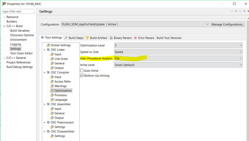Uncheck the Bottom-Up Inlining checkbox

(x=82, y=75)
